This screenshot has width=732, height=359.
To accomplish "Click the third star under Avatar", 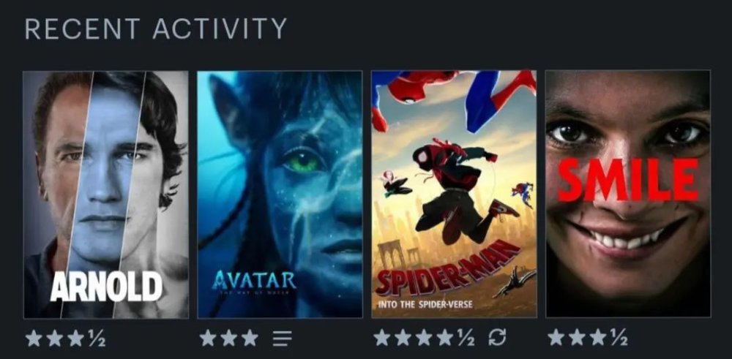I will click(x=250, y=338).
